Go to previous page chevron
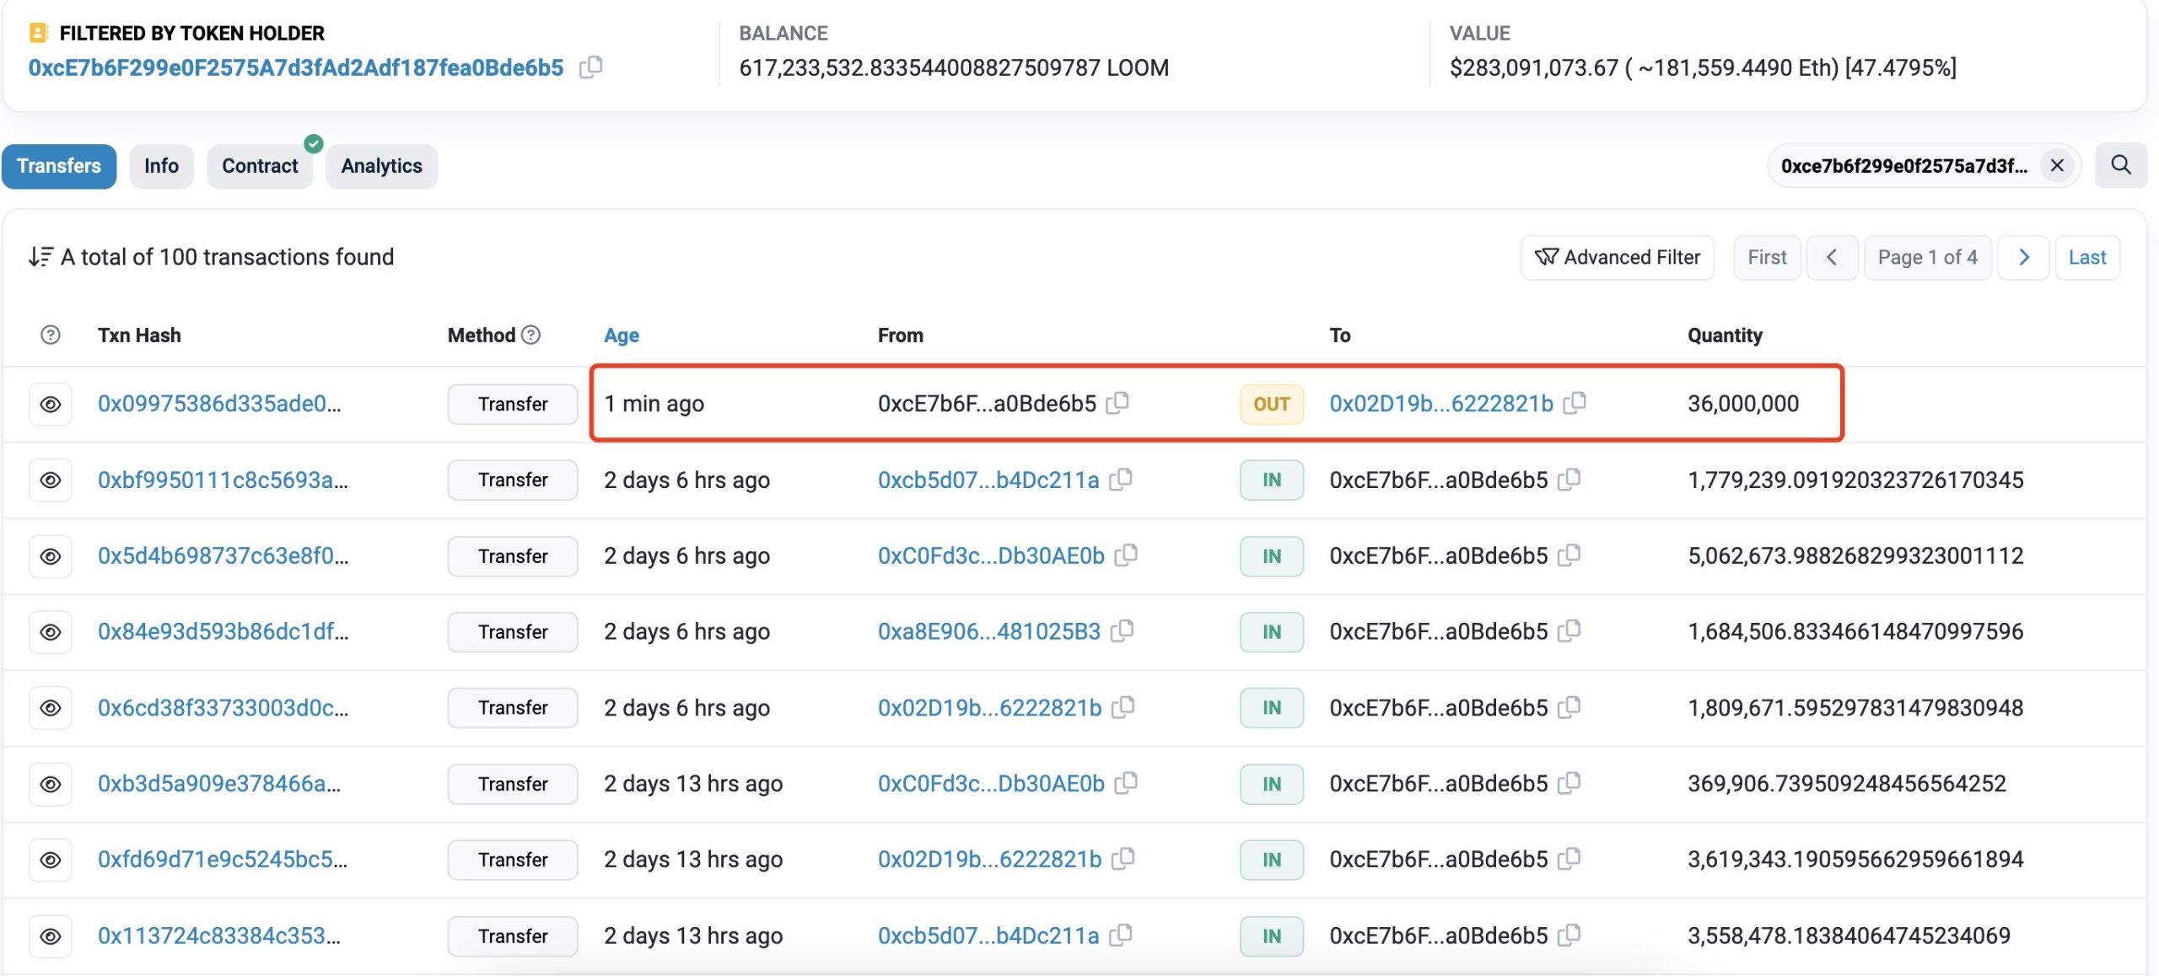The height and width of the screenshot is (976, 2159). pos(1831,257)
